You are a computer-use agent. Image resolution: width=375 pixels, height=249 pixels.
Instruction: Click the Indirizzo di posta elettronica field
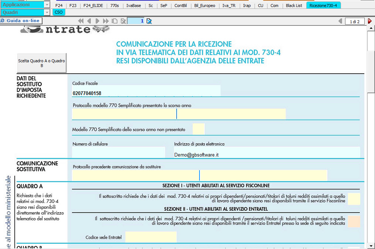(267, 152)
